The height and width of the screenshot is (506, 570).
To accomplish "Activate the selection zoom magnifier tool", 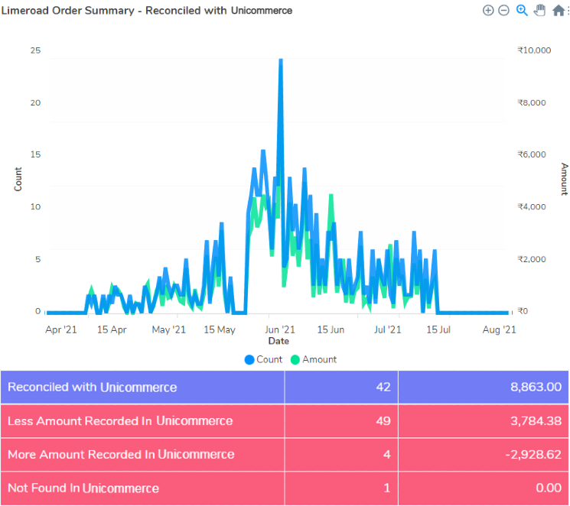I will coord(522,11).
